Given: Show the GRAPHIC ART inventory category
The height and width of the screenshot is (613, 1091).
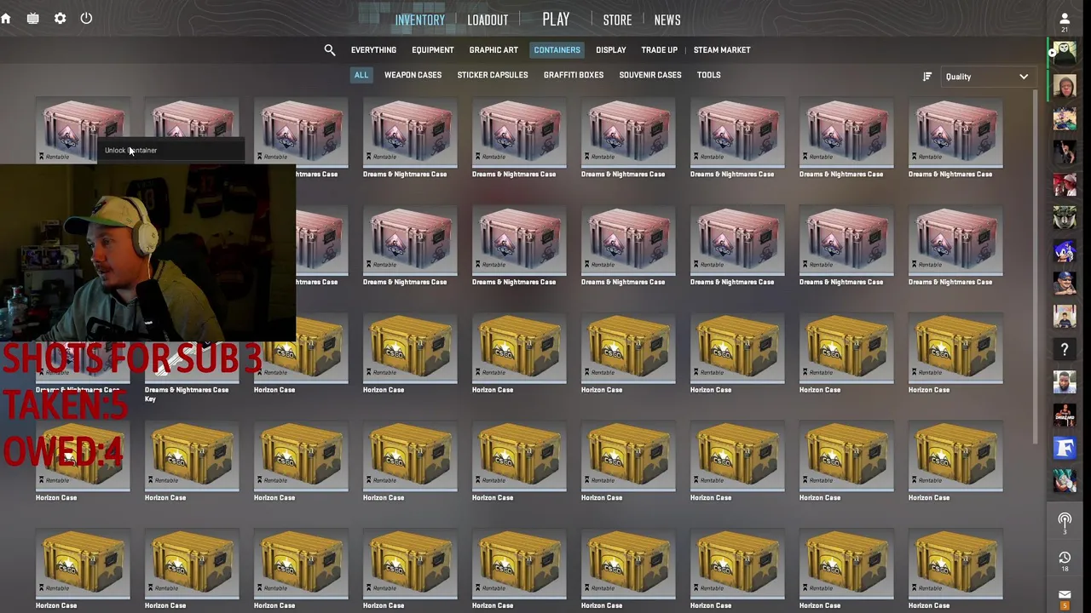Looking at the screenshot, I should point(494,50).
